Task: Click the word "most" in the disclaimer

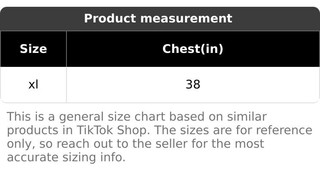Action: 248,144
